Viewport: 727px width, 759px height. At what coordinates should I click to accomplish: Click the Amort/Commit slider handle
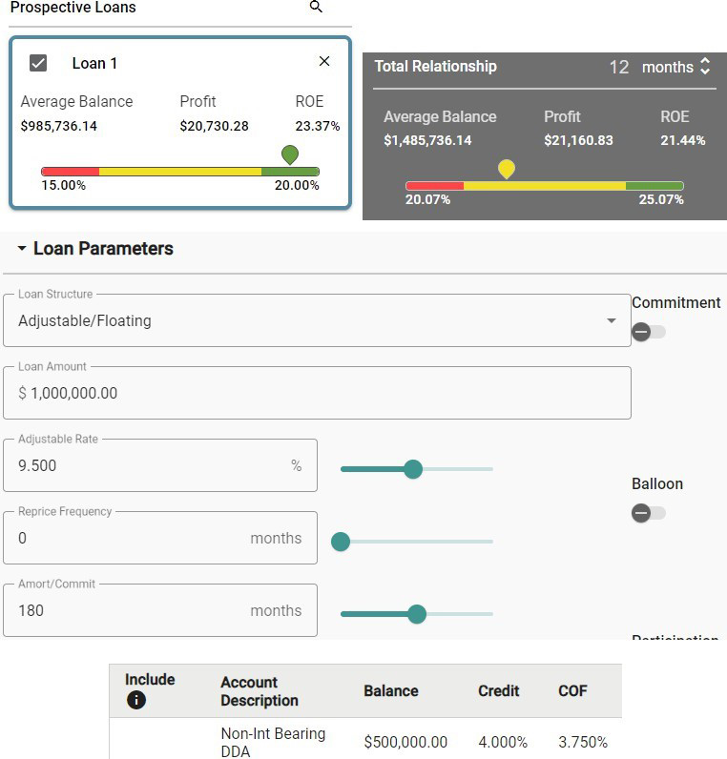point(417,614)
